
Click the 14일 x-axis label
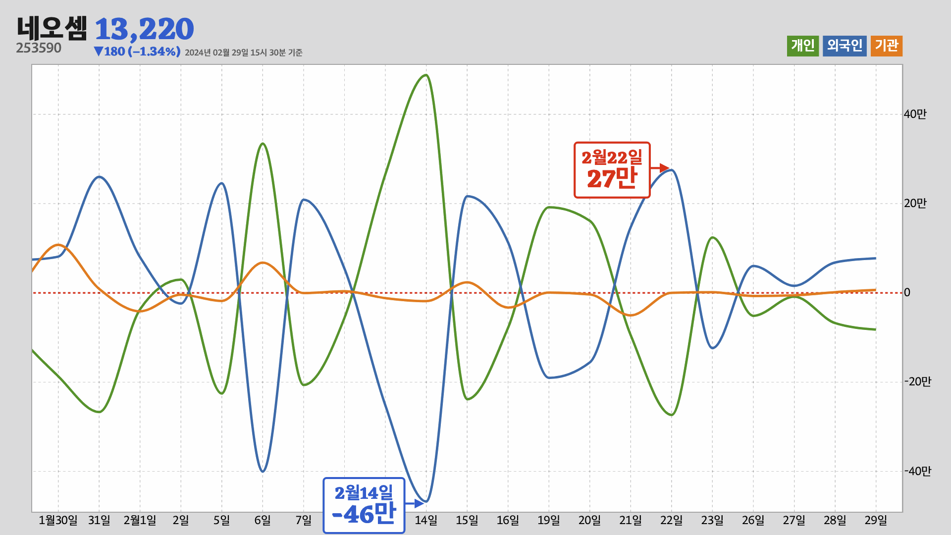coord(426,521)
